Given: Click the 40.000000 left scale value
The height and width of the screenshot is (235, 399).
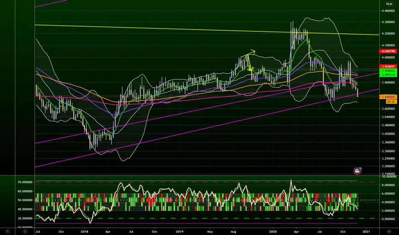Looking at the screenshot, I should coord(25,209).
